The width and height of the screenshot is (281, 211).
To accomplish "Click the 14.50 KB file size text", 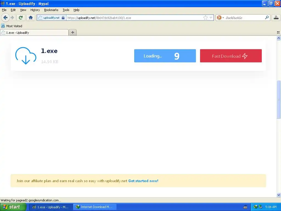I will tap(50, 62).
